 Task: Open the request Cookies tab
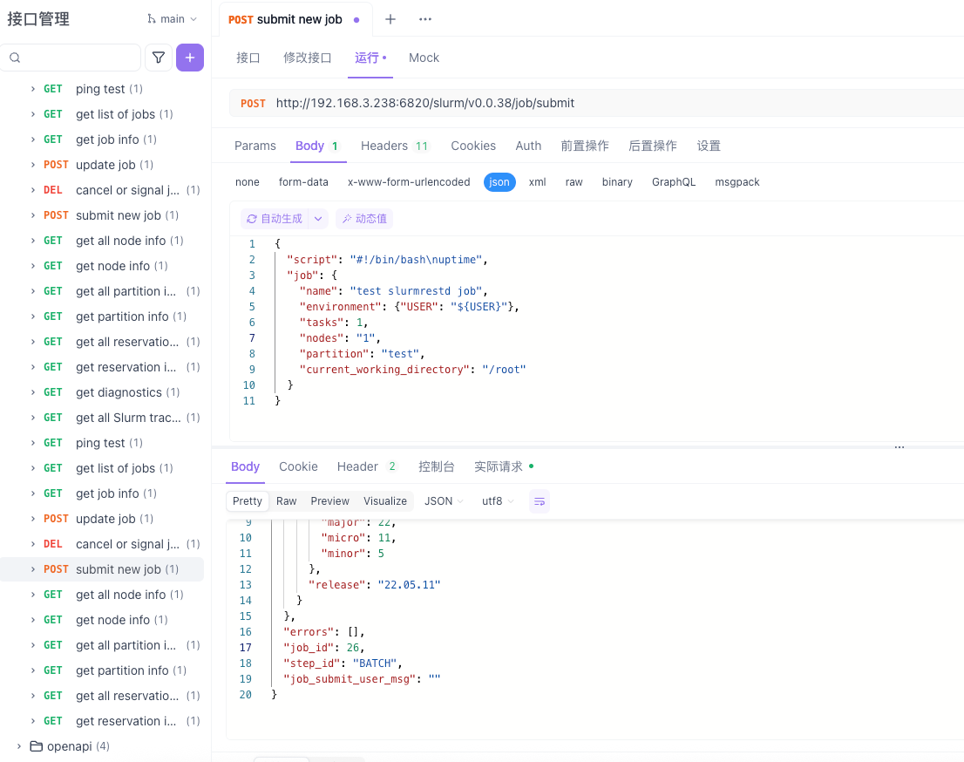[x=472, y=146]
